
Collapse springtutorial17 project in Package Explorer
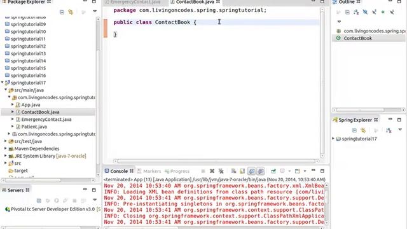[3, 82]
